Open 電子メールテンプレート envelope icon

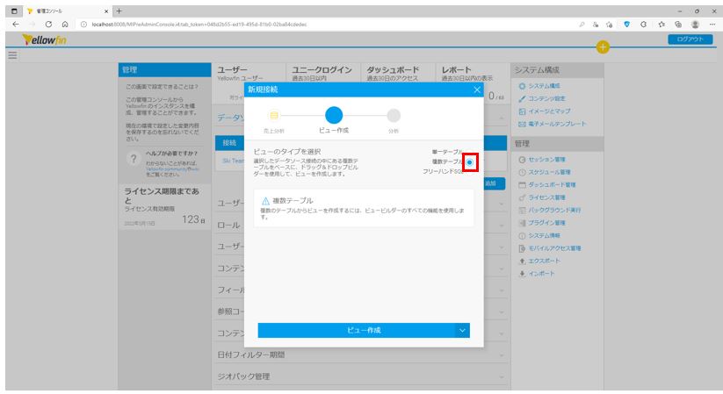[522, 124]
